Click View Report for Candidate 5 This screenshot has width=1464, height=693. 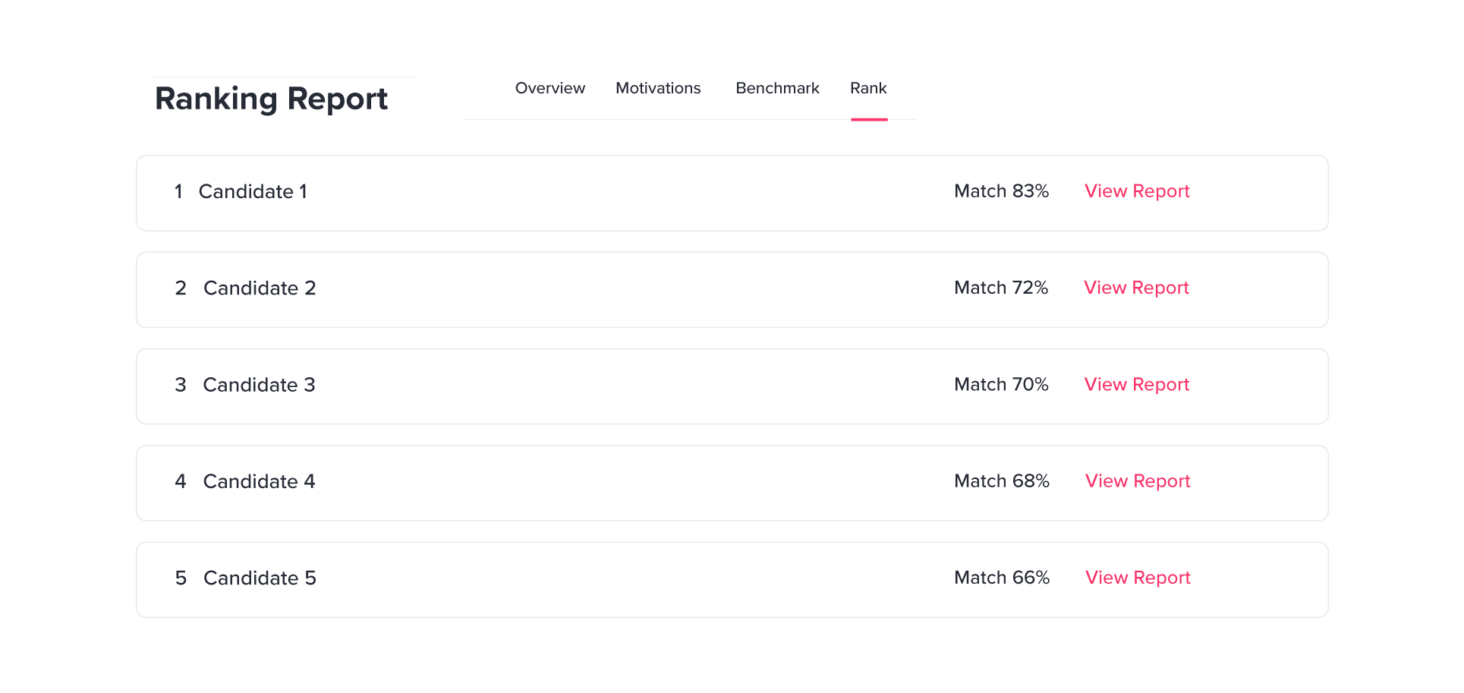1137,578
